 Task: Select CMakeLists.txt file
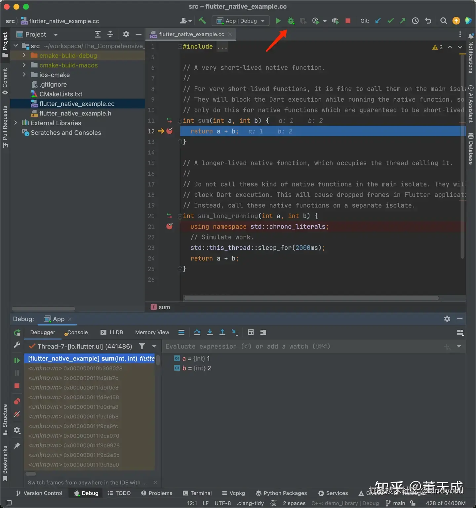tap(61, 94)
